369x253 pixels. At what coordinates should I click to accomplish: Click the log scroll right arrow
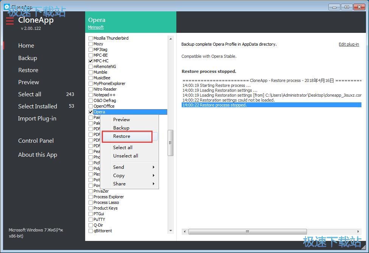coord(358,231)
